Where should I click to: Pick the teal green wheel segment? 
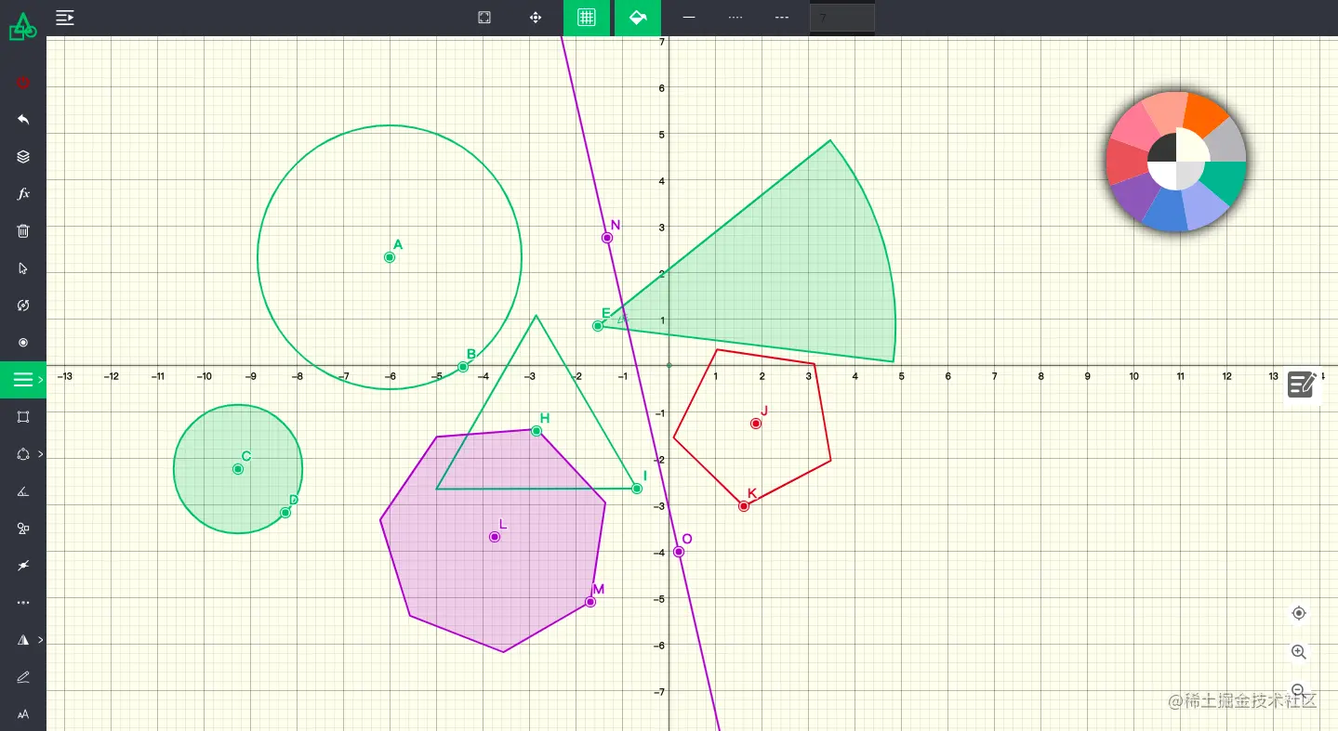click(x=1225, y=181)
